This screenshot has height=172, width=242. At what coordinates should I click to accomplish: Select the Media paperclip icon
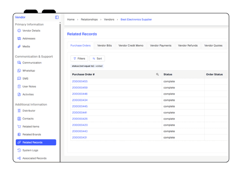19,47
